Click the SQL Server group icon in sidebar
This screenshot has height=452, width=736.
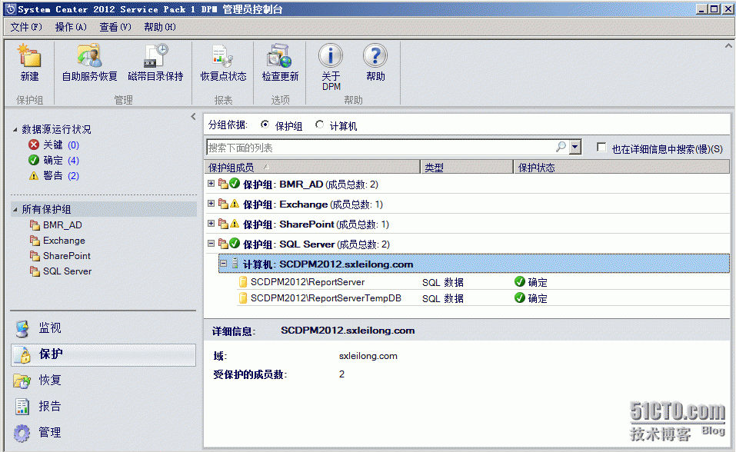point(35,272)
